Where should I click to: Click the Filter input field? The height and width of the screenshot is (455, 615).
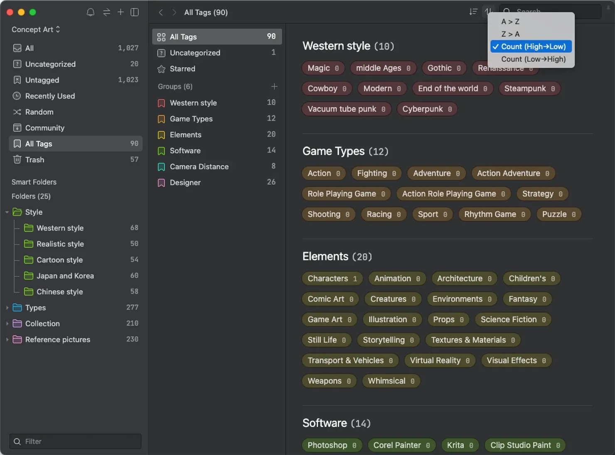(75, 441)
